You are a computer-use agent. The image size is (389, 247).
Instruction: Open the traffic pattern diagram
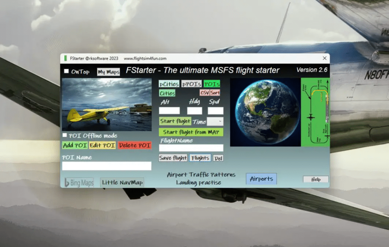(x=315, y=112)
